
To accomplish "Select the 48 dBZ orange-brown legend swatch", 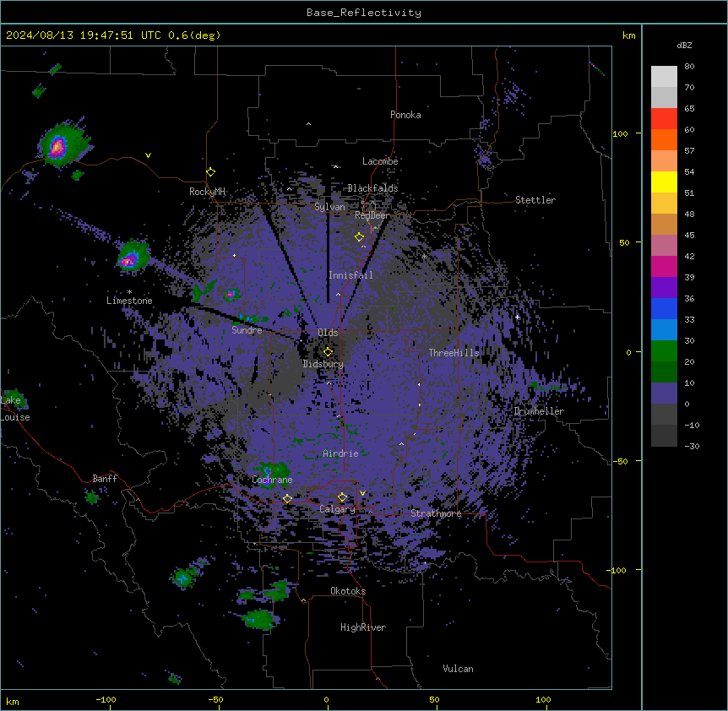I will tap(664, 224).
